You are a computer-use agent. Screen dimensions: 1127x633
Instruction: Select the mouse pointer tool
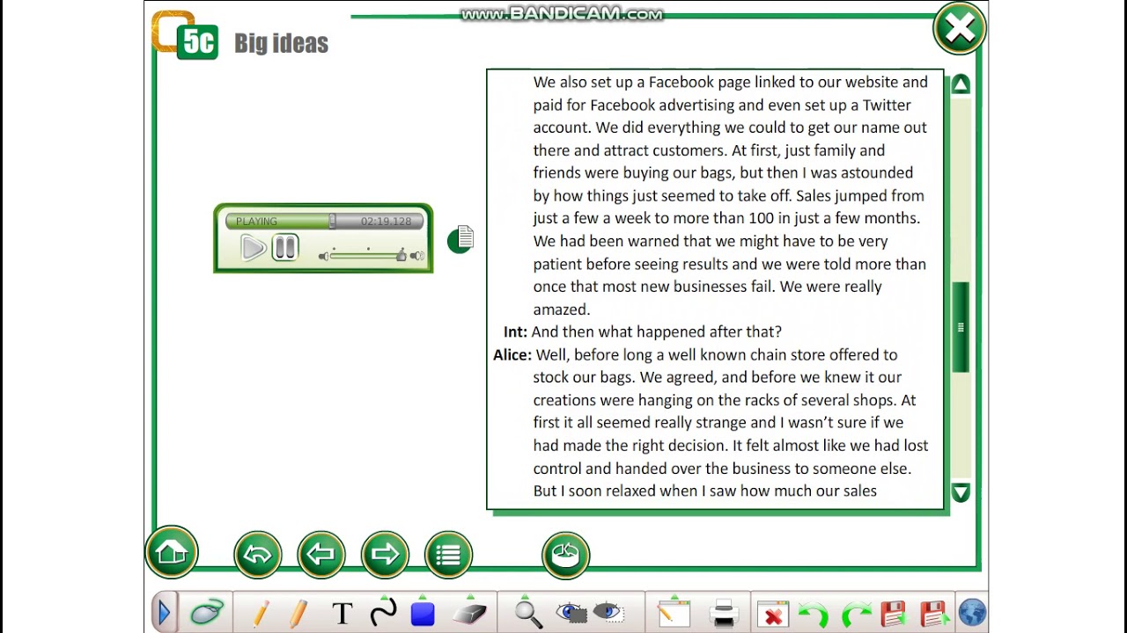[x=207, y=613]
